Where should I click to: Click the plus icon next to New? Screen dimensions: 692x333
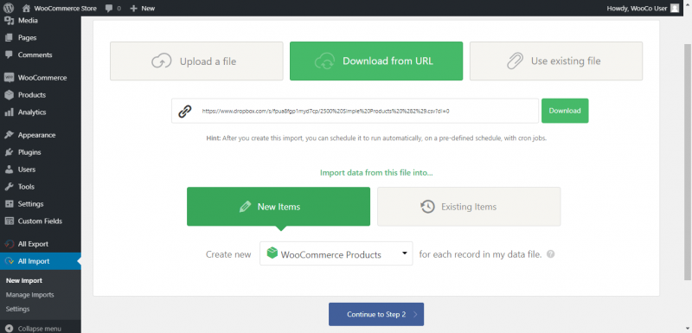coord(134,8)
